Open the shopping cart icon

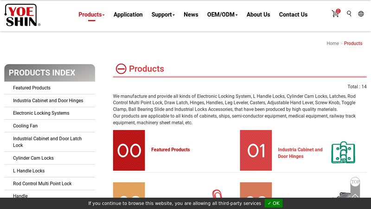335,14
